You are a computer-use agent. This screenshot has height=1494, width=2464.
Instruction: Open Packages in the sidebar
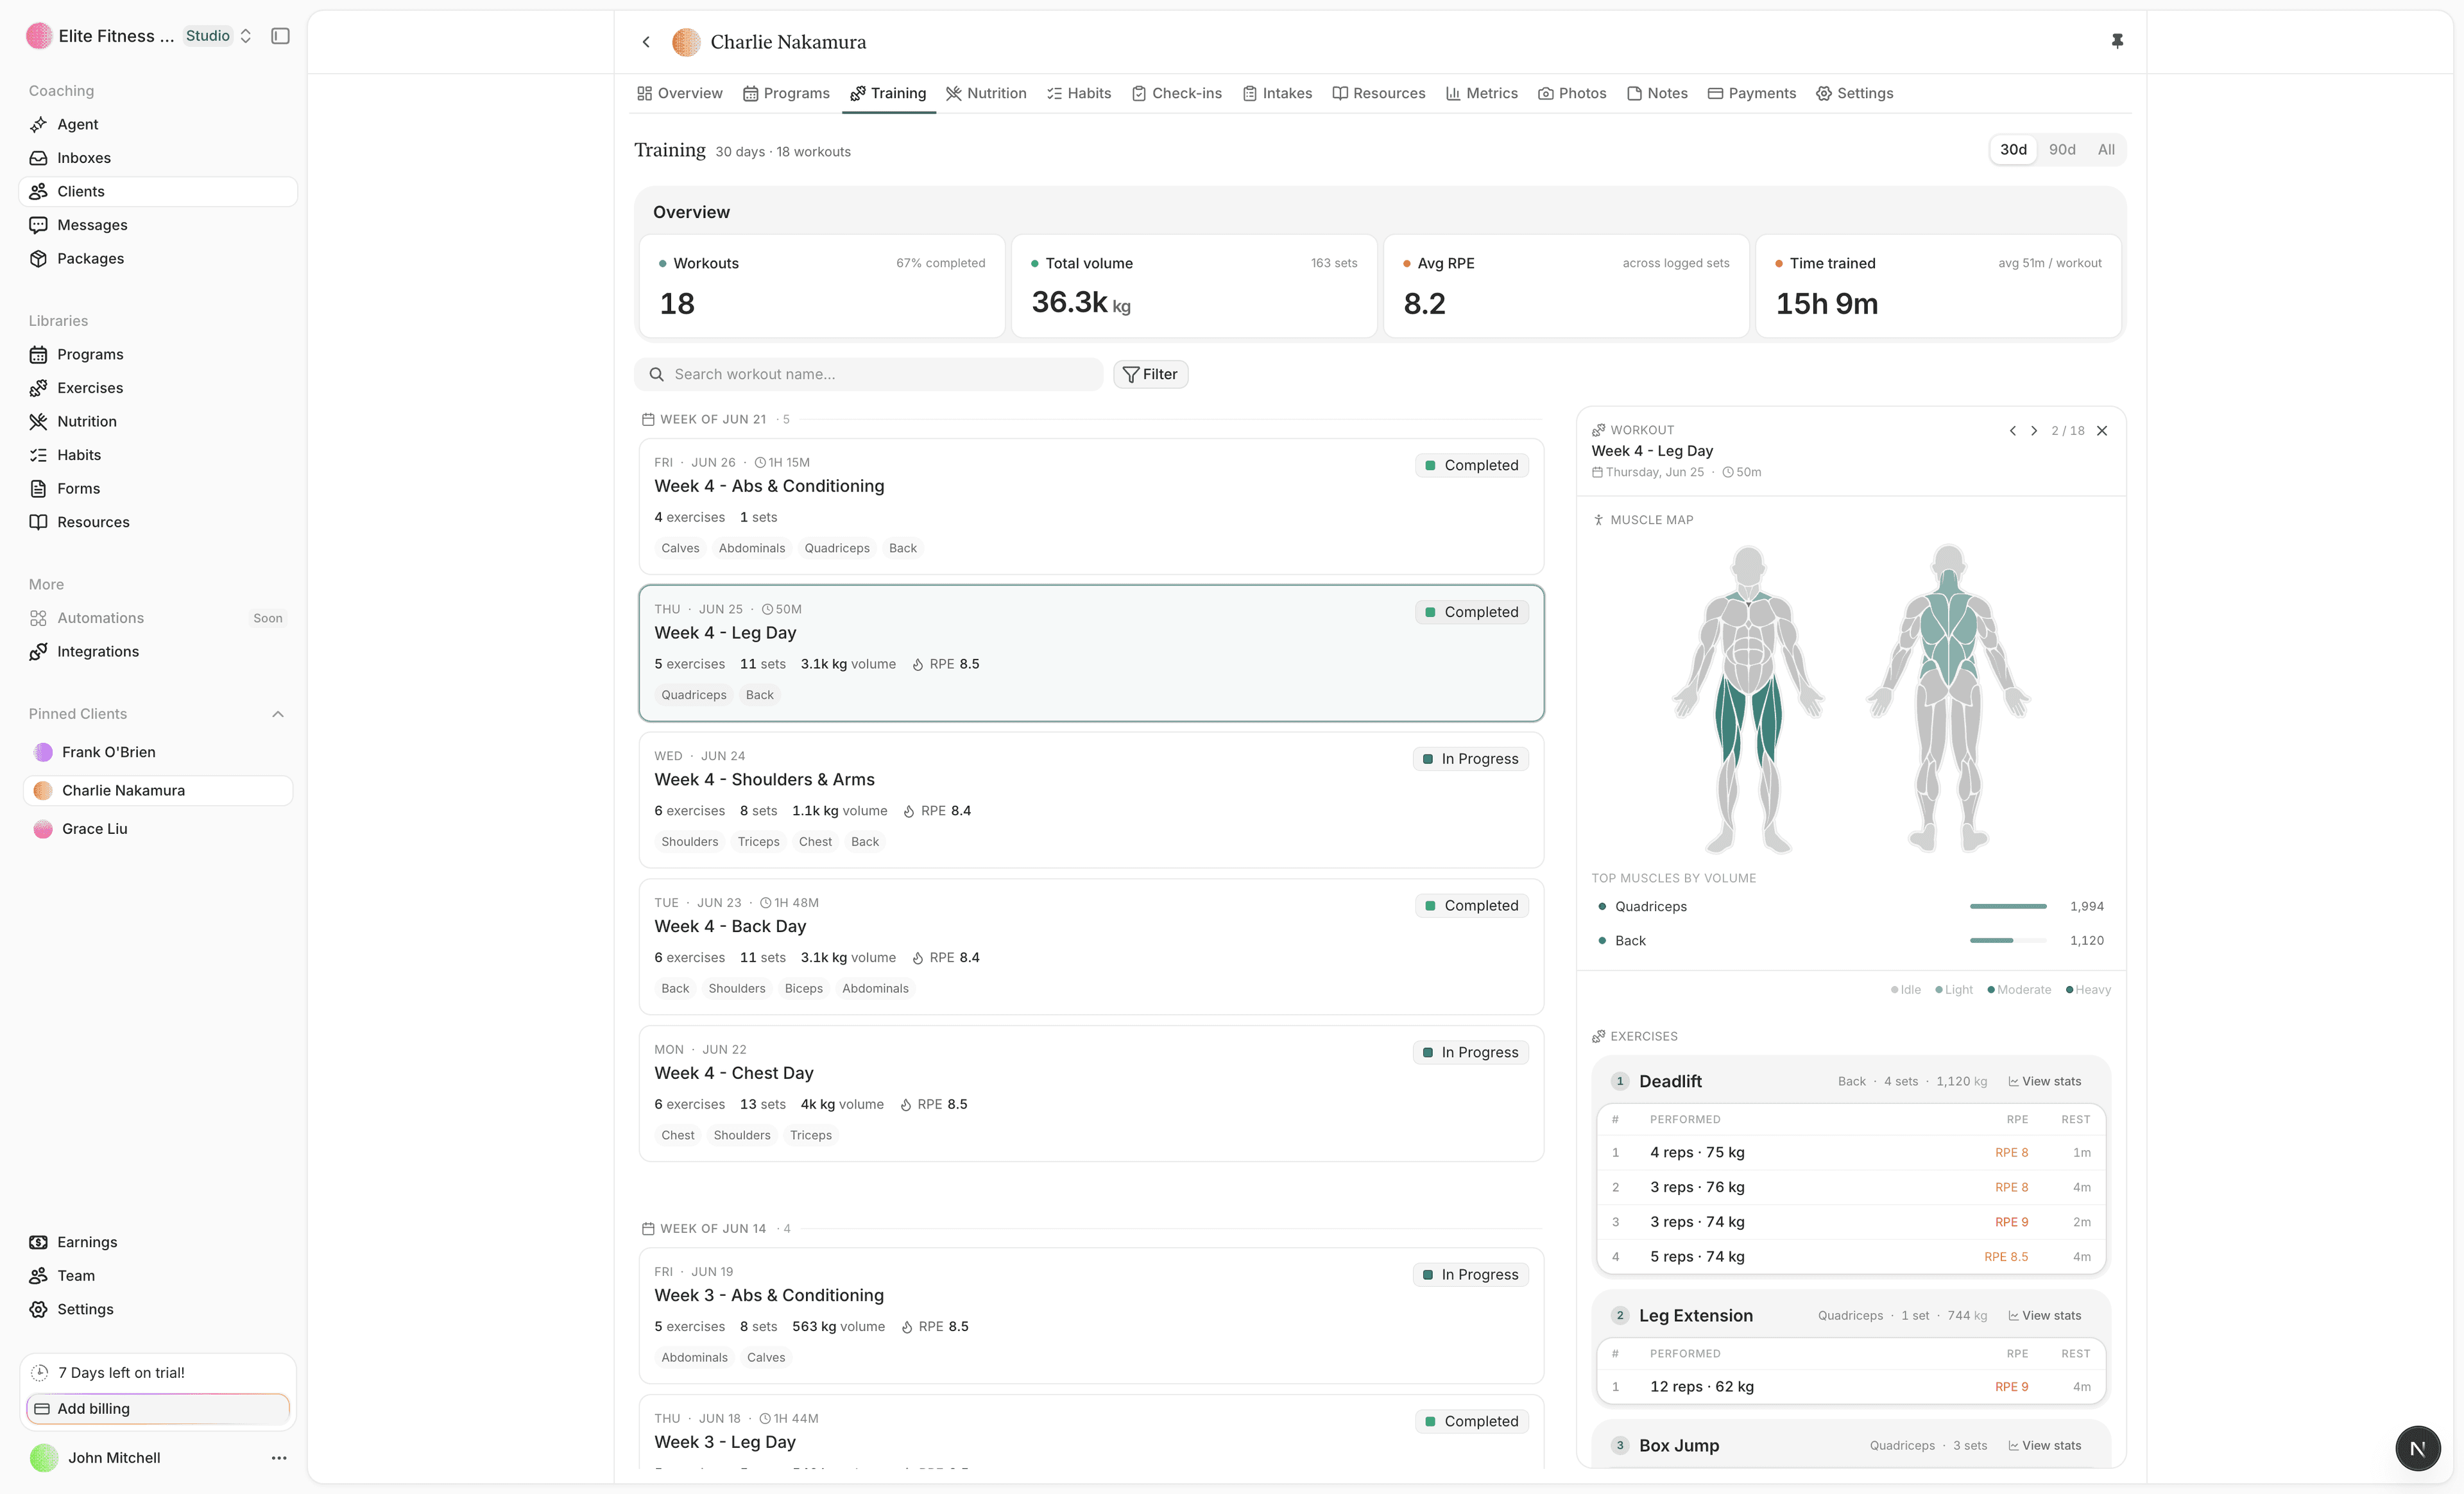click(x=158, y=258)
